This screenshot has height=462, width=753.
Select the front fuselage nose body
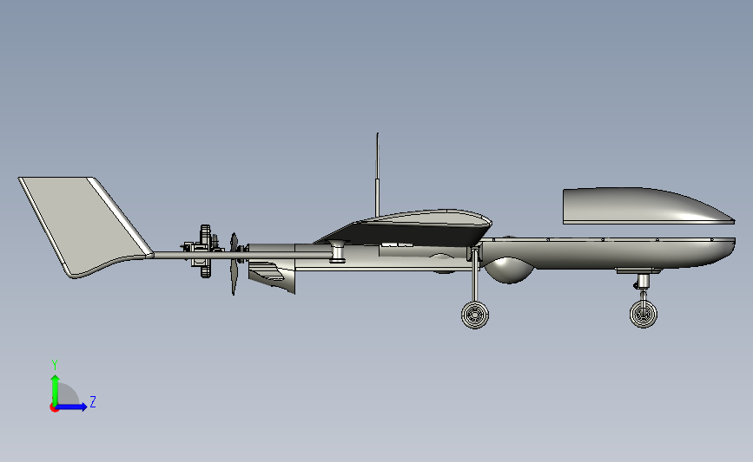pos(607,252)
